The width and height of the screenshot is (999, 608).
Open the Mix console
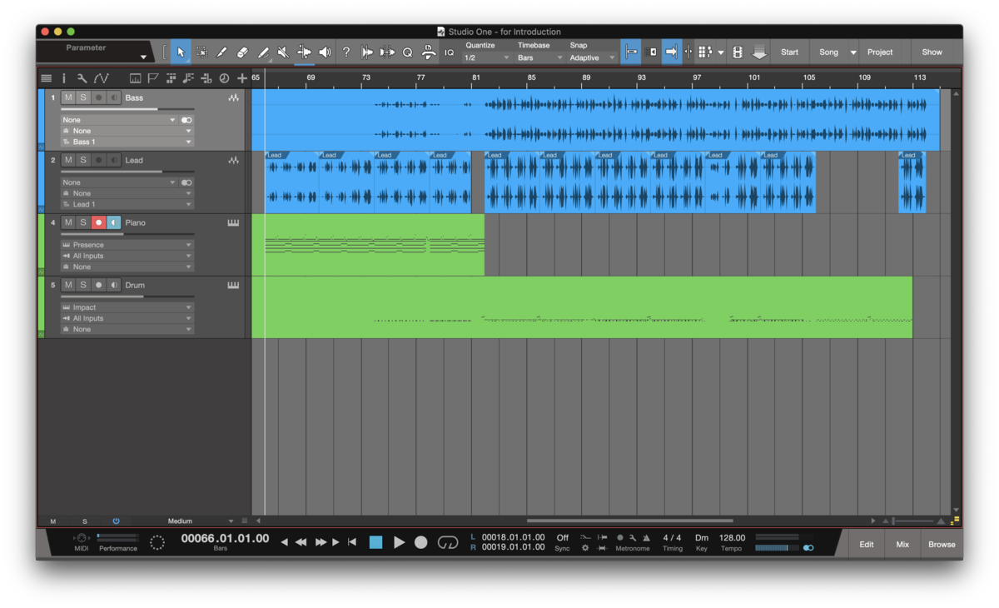pos(902,545)
